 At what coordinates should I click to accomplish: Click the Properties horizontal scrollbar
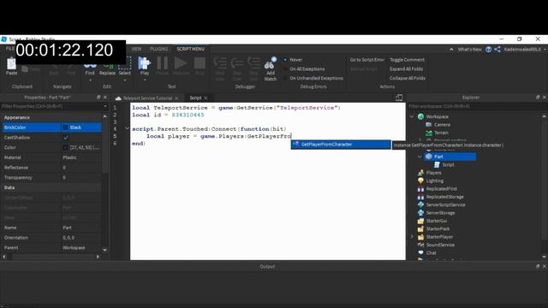(x=51, y=257)
